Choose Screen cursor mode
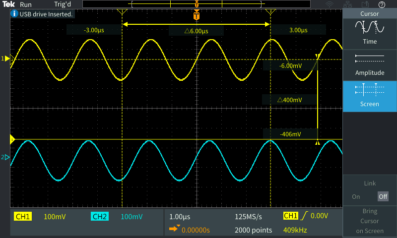Image resolution: width=397 pixels, height=238 pixels. tap(369, 96)
